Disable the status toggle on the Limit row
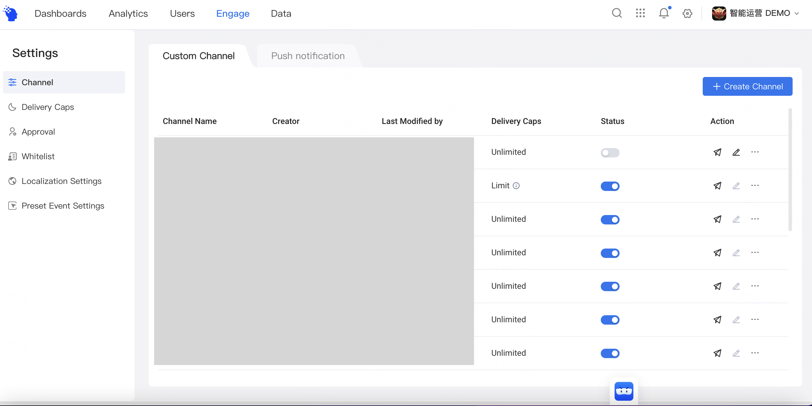Viewport: 812px width, 406px height. coord(610,186)
